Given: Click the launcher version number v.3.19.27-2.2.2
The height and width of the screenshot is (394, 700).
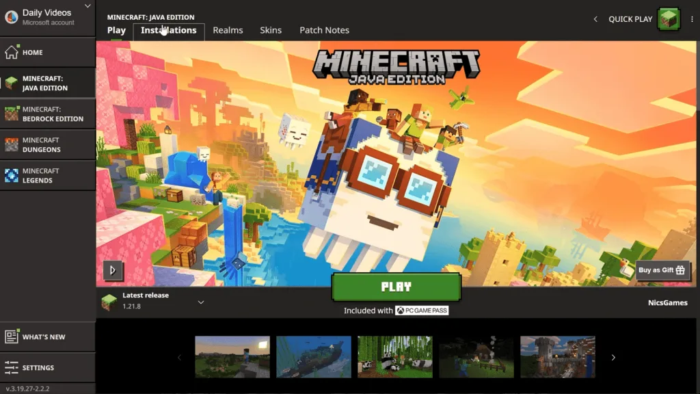Looking at the screenshot, I should point(27,389).
